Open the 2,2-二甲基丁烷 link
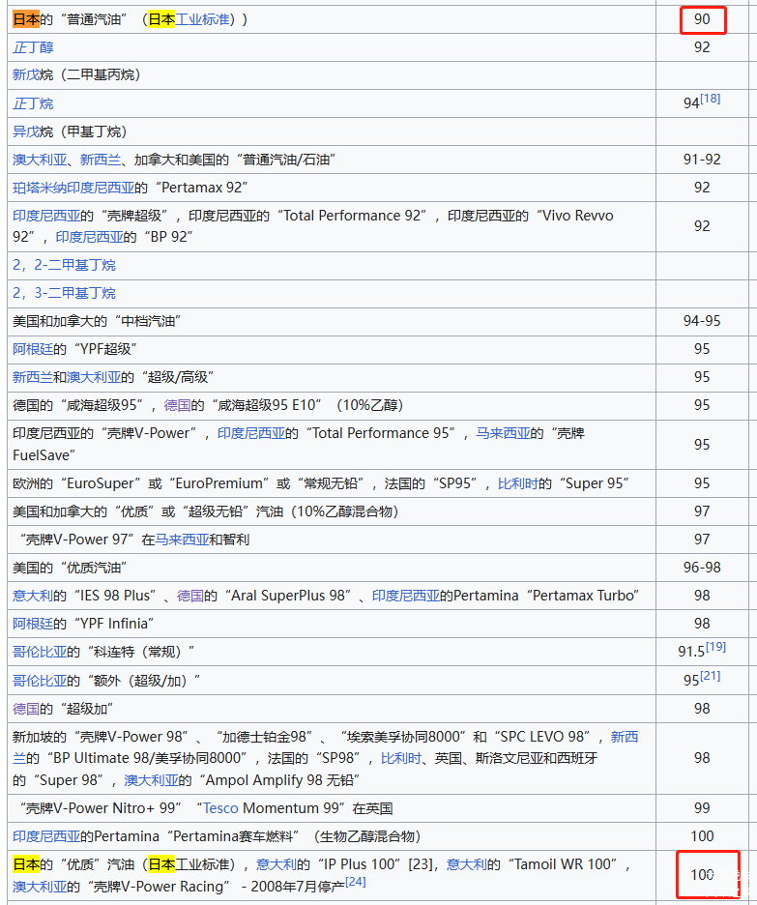This screenshot has width=757, height=905. [64, 265]
